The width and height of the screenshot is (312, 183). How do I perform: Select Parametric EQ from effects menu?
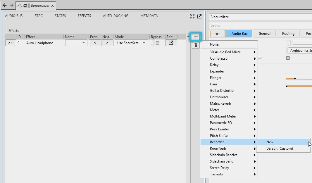tap(221, 123)
